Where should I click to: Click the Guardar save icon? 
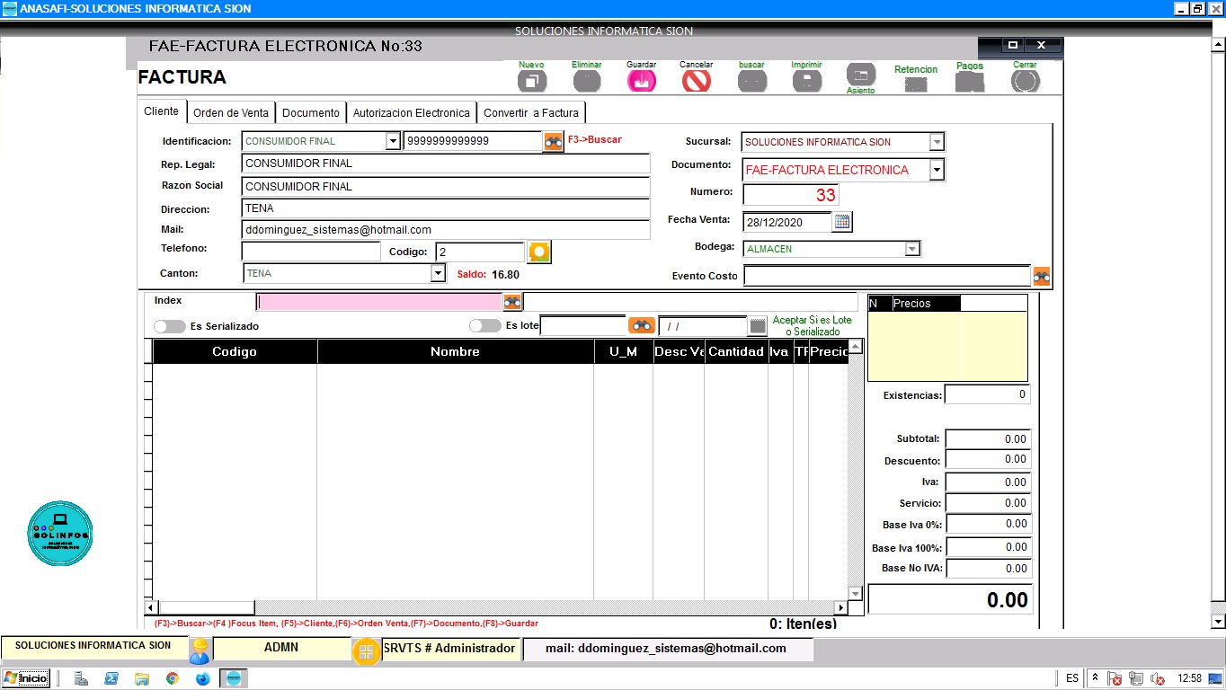641,81
